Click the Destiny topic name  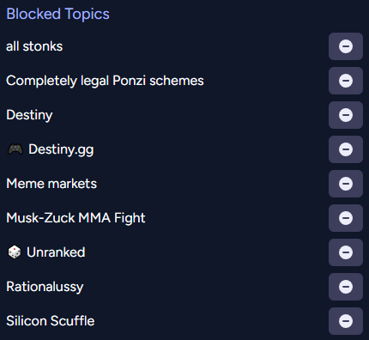pos(29,115)
